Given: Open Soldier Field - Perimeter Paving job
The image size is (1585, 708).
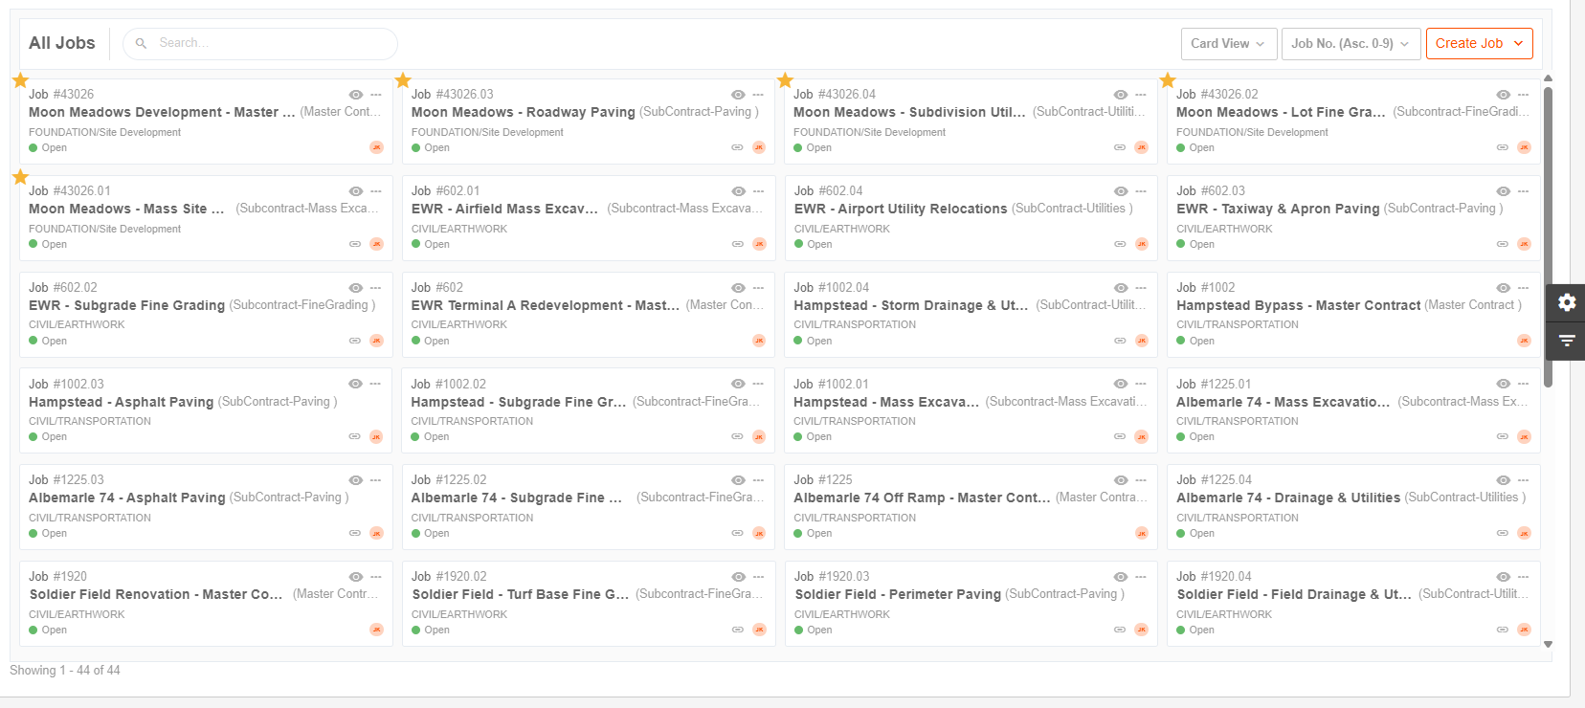Looking at the screenshot, I should 898,594.
